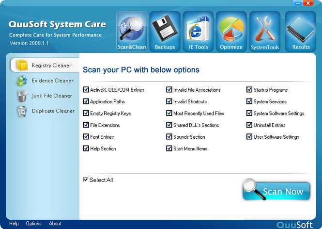The image size is (322, 229).
Task: Uncheck User Software Settings checkbox
Action: (249, 136)
